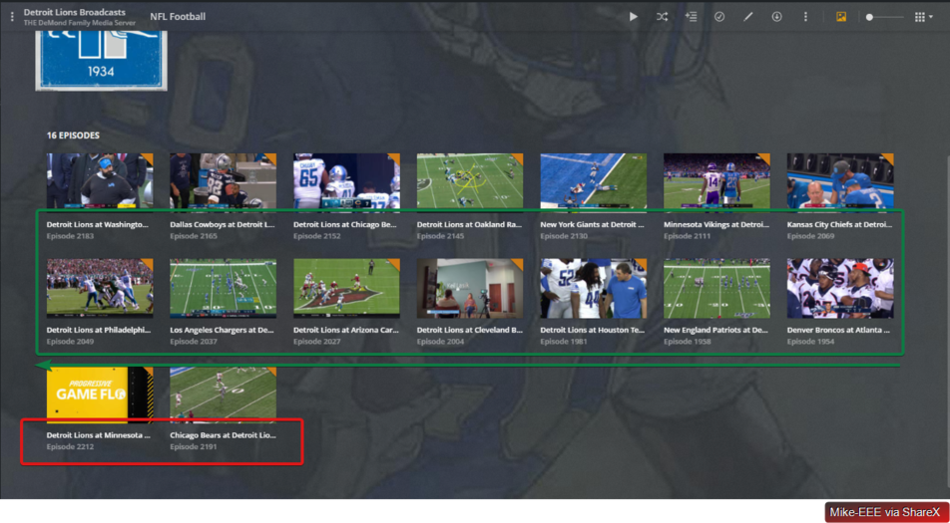Screen dimensions: 950x523
Task: Open thumbnail of Lions at Chicago Bears episode
Action: coord(346,180)
